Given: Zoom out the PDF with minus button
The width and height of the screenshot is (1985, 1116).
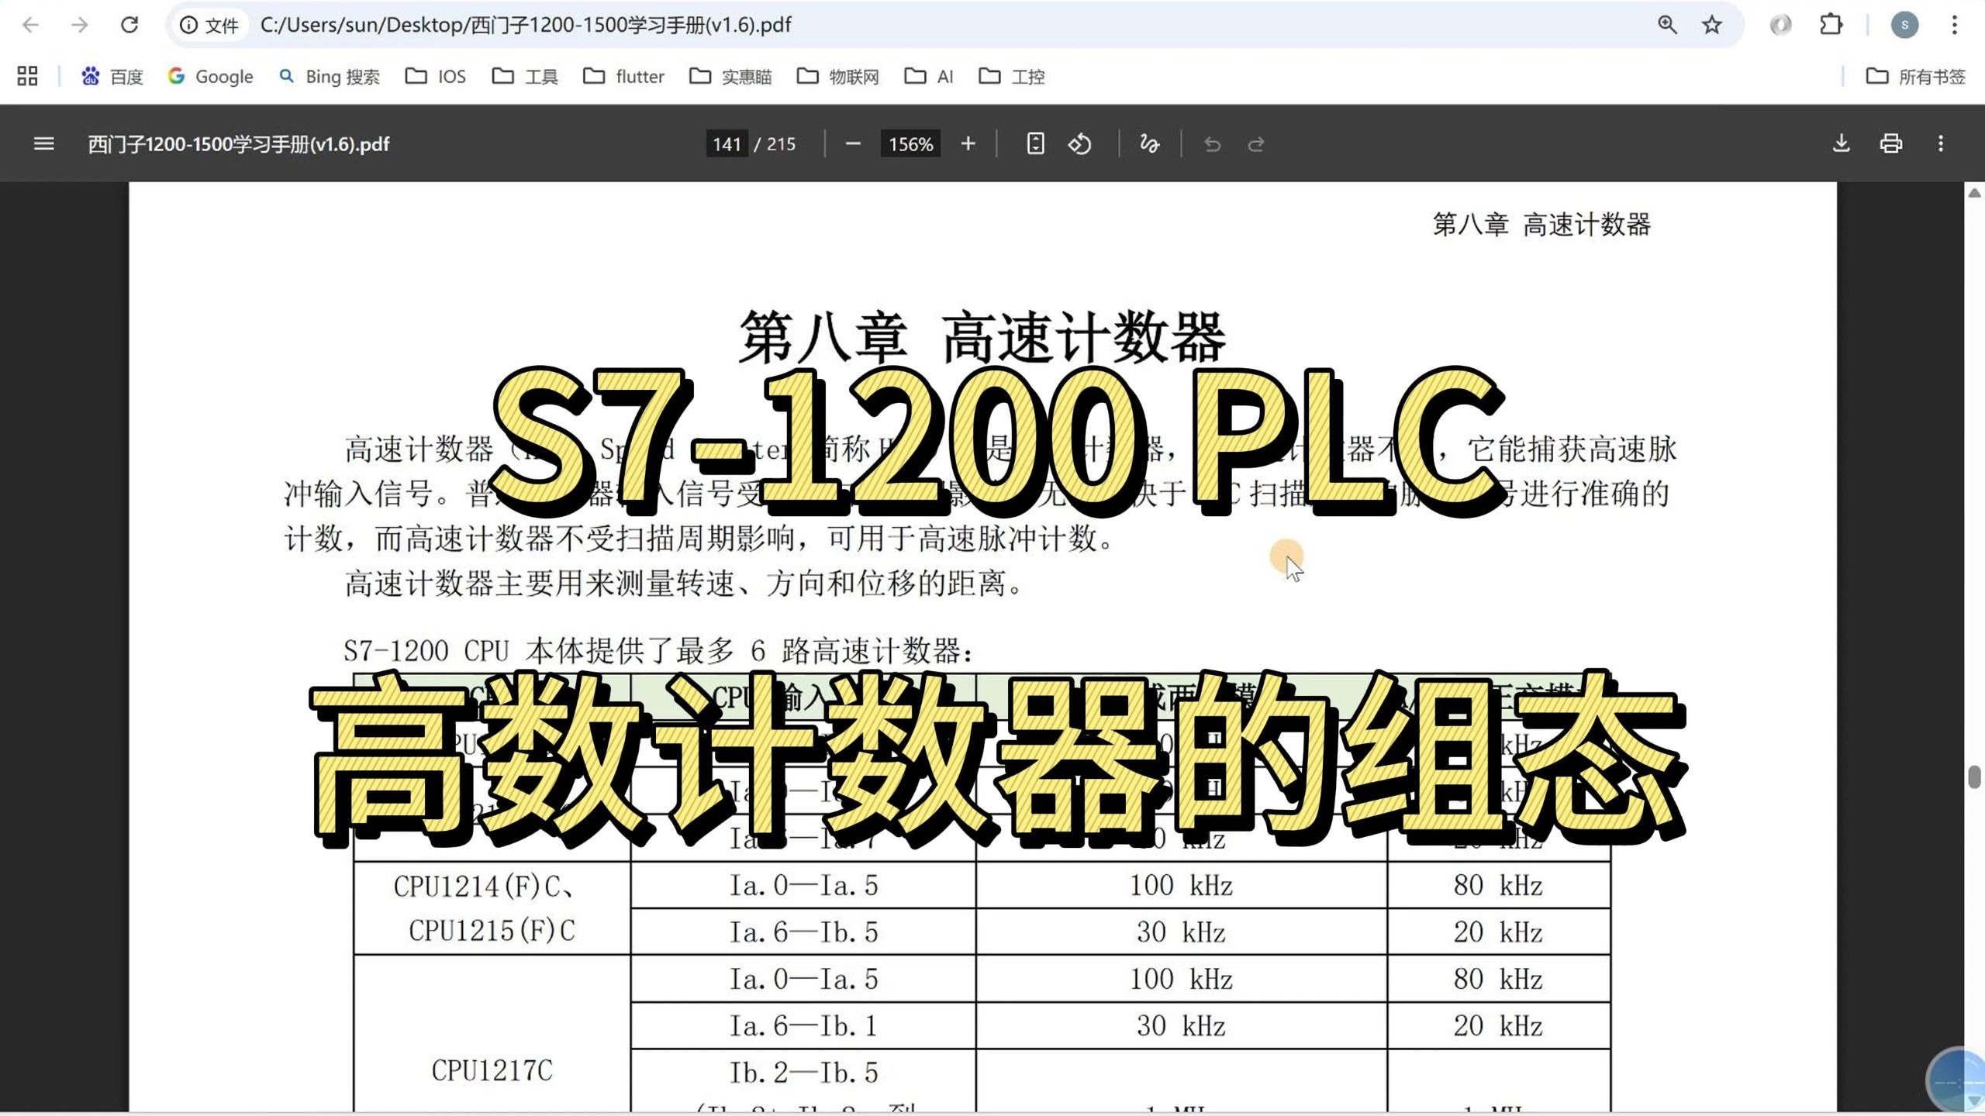Looking at the screenshot, I should click(x=853, y=143).
